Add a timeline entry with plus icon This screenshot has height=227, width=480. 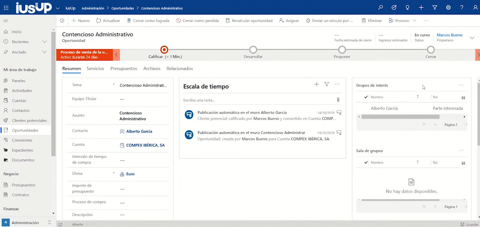pyautogui.click(x=316, y=84)
